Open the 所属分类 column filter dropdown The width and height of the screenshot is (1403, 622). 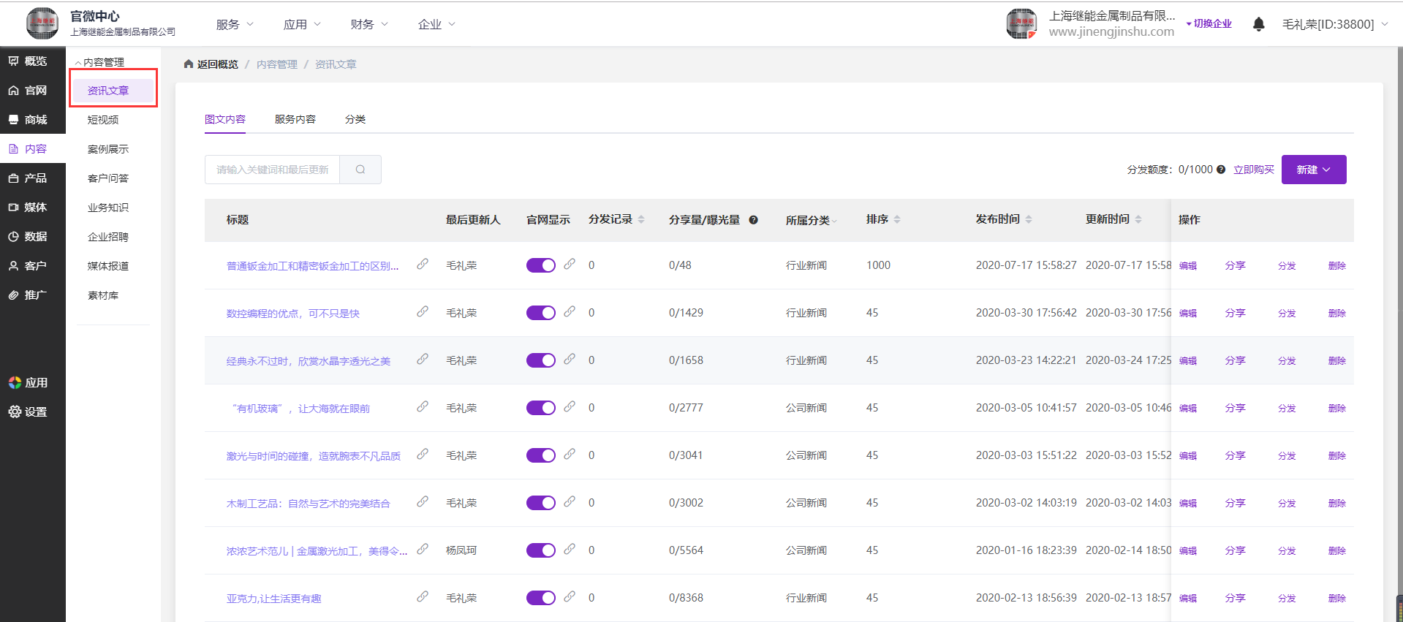pos(812,220)
